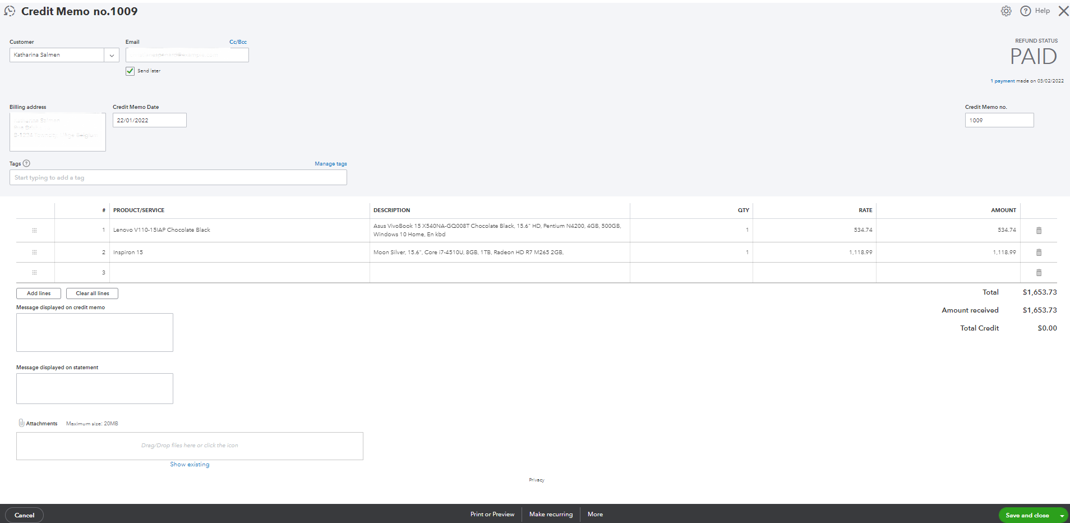This screenshot has height=523, width=1070.
Task: Click the attachments drag/drop area
Action: [190, 446]
